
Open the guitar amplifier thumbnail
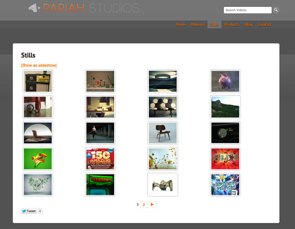point(38,81)
